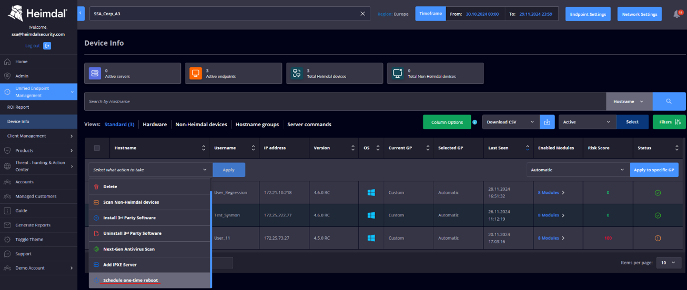Switch to Non-Heimdal devices view

click(201, 125)
